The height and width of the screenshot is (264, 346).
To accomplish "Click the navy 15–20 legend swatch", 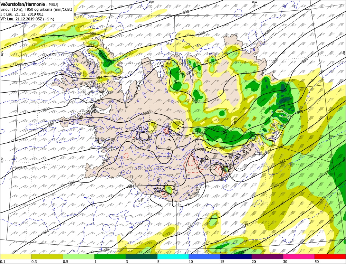I will click(236, 256).
